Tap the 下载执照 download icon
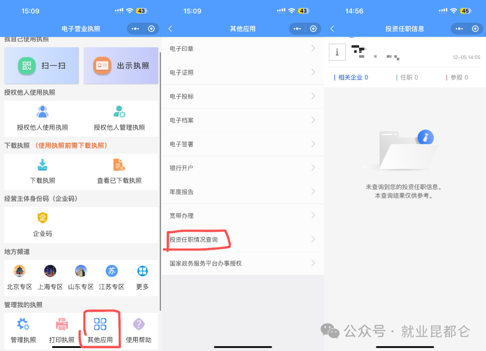Viewport: 486px width, 351px height. 42,165
